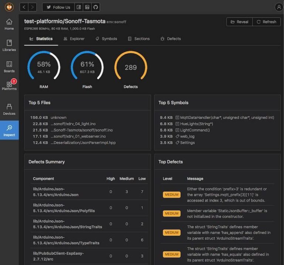Click the tag icon beside Settings symbol

(x=177, y=142)
